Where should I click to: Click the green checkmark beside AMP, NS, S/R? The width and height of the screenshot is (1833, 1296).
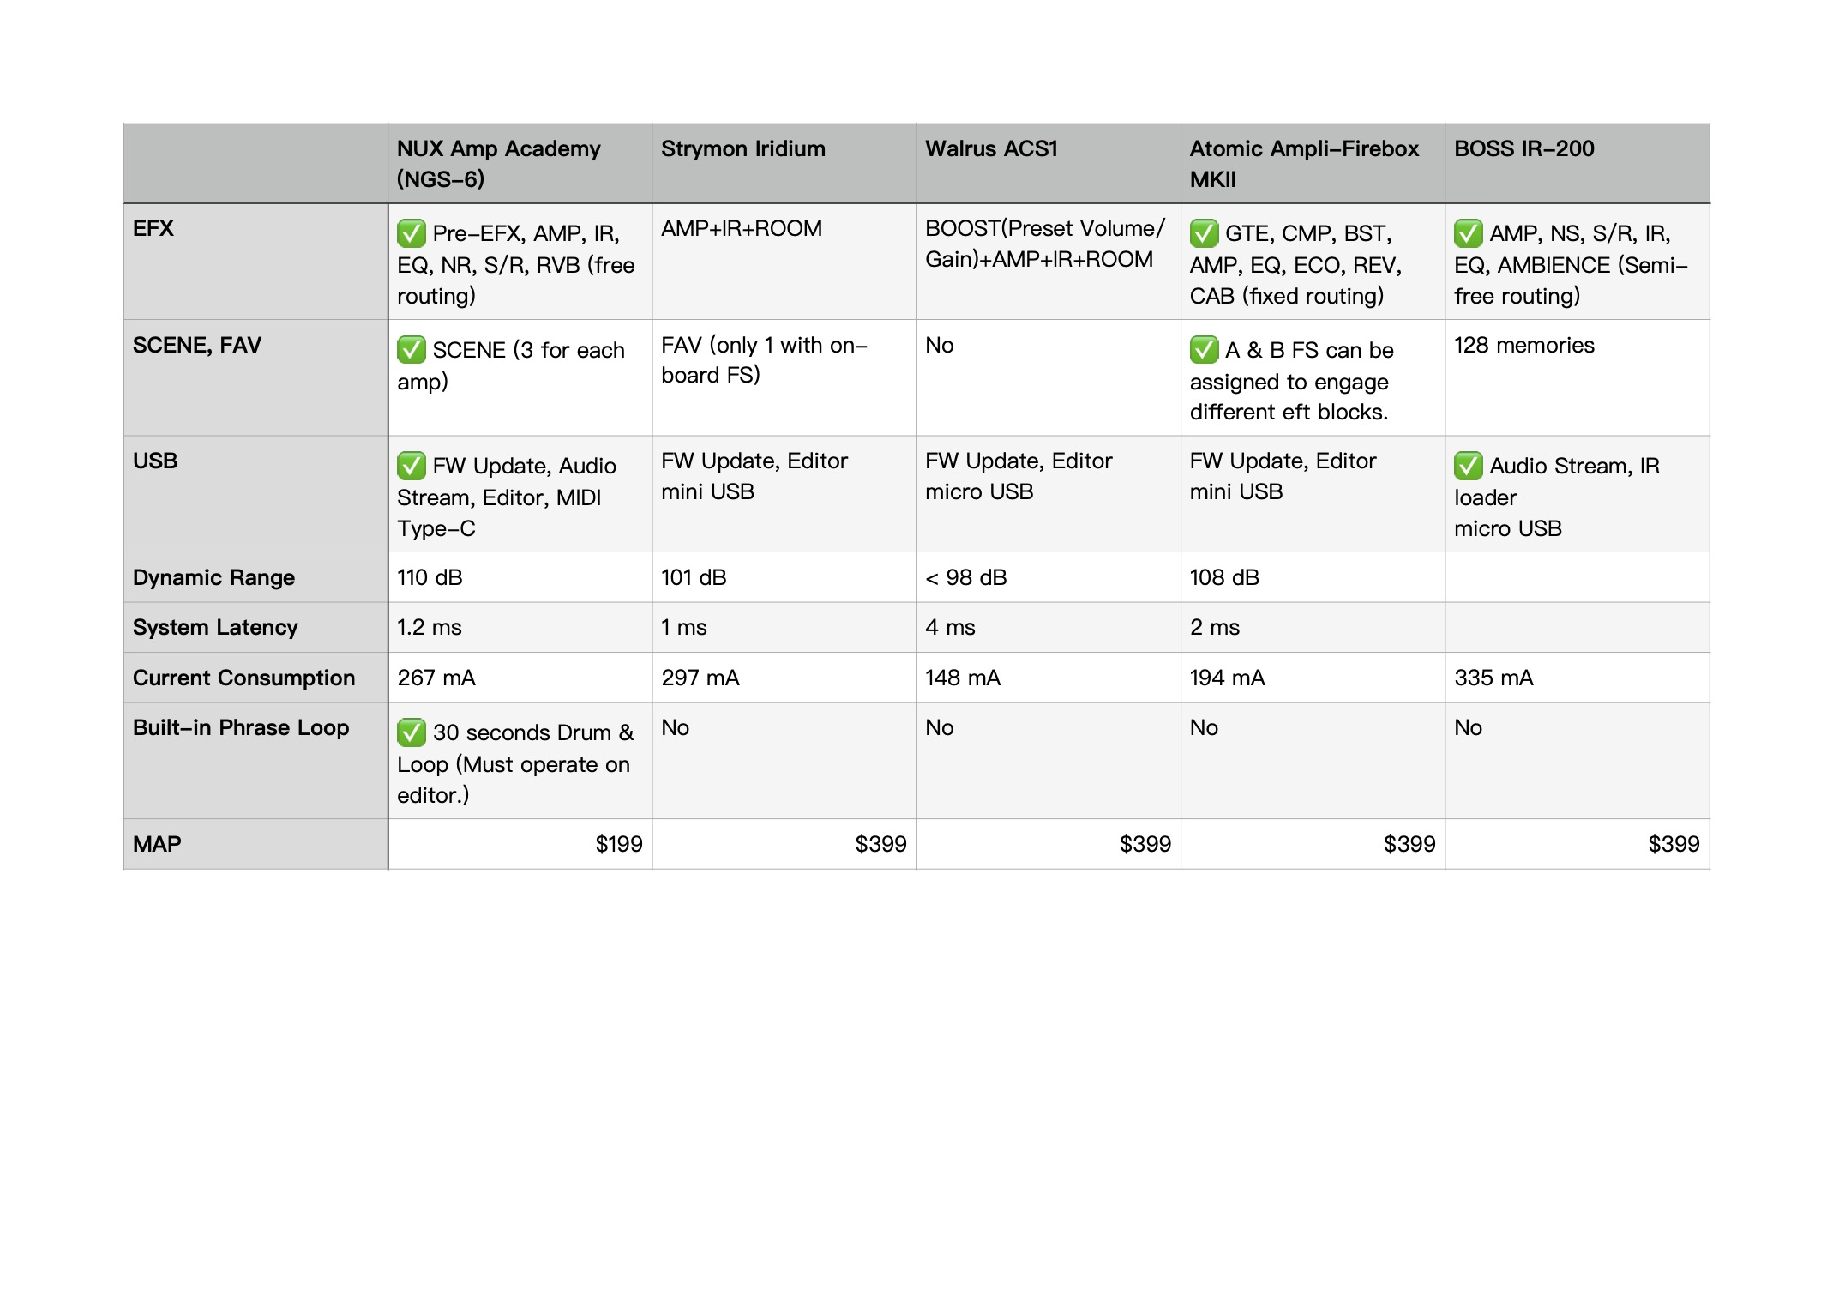pos(1468,233)
